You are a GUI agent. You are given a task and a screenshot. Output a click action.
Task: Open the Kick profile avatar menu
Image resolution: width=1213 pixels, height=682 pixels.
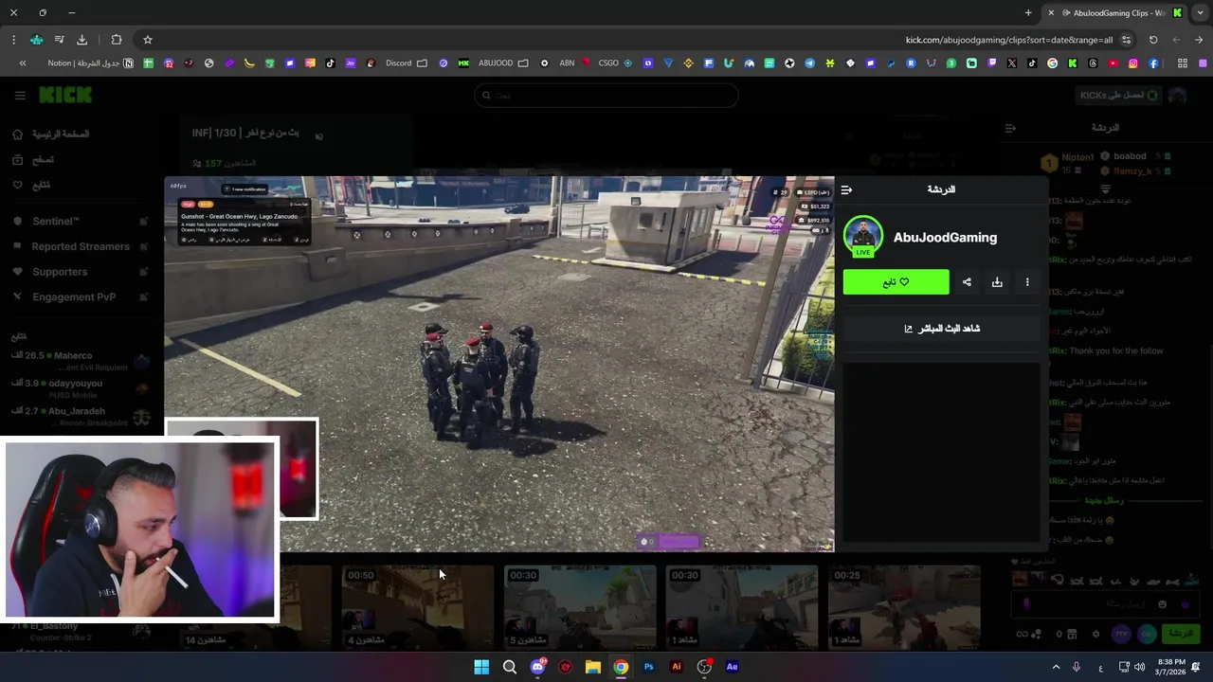click(x=1178, y=96)
